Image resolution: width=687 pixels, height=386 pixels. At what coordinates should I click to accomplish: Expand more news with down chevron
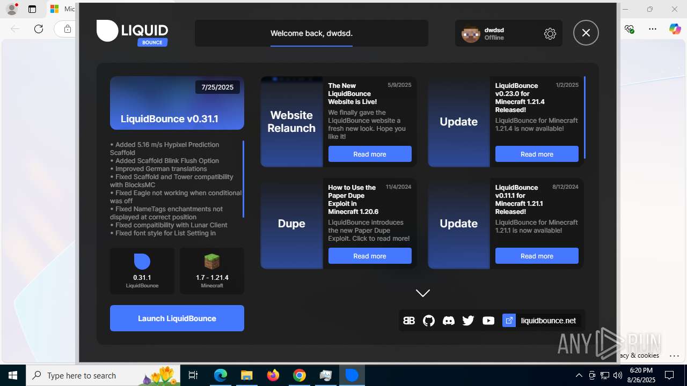click(x=423, y=293)
